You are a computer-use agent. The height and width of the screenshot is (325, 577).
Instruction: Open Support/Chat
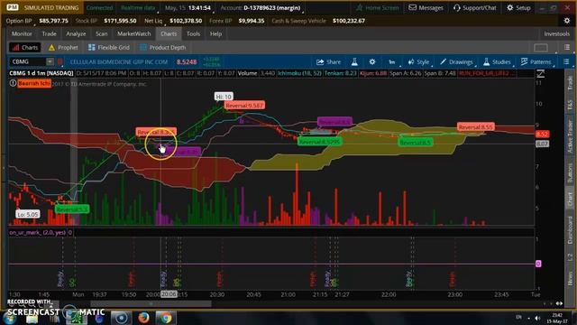click(475, 8)
